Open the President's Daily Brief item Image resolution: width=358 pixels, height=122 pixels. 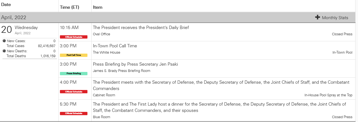(x=141, y=27)
